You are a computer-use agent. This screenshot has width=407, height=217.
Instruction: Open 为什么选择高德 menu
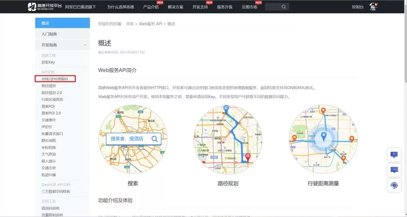point(121,7)
